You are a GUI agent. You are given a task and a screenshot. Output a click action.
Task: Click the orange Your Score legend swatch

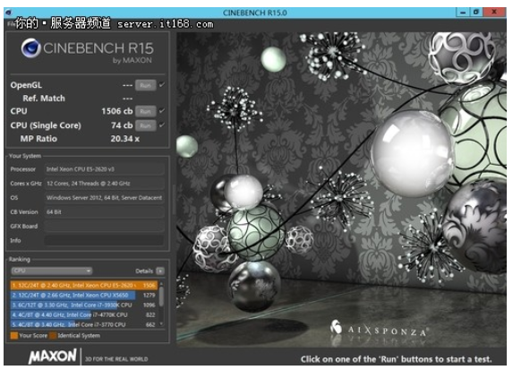[14, 336]
